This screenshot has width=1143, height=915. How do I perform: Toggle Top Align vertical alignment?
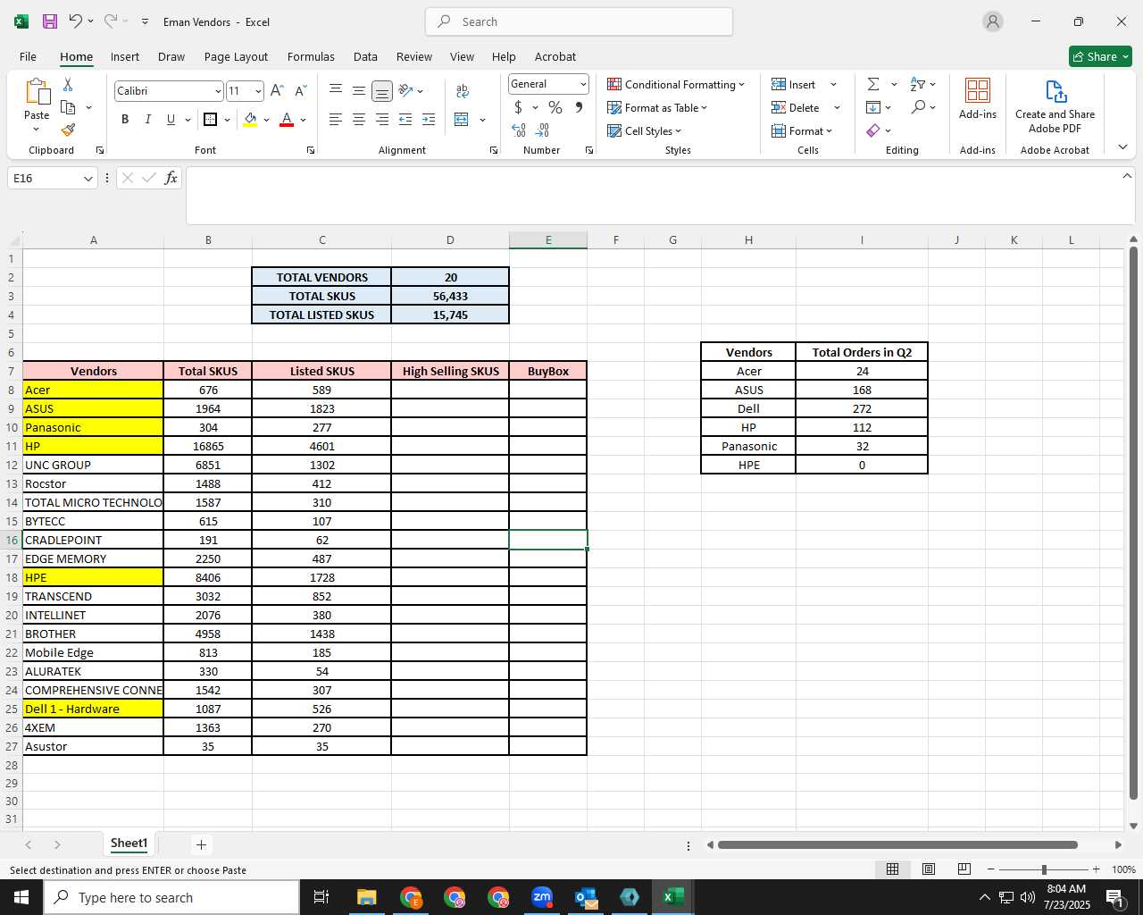pos(336,90)
